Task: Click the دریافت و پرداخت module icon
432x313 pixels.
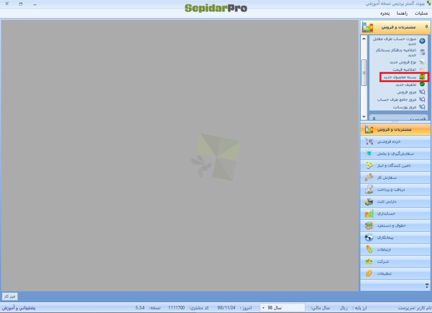Action: (x=369, y=189)
